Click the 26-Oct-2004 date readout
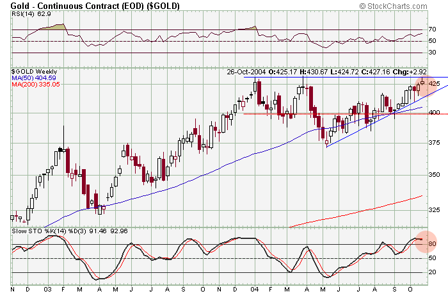Image resolution: width=448 pixels, height=296 pixels. (246, 72)
